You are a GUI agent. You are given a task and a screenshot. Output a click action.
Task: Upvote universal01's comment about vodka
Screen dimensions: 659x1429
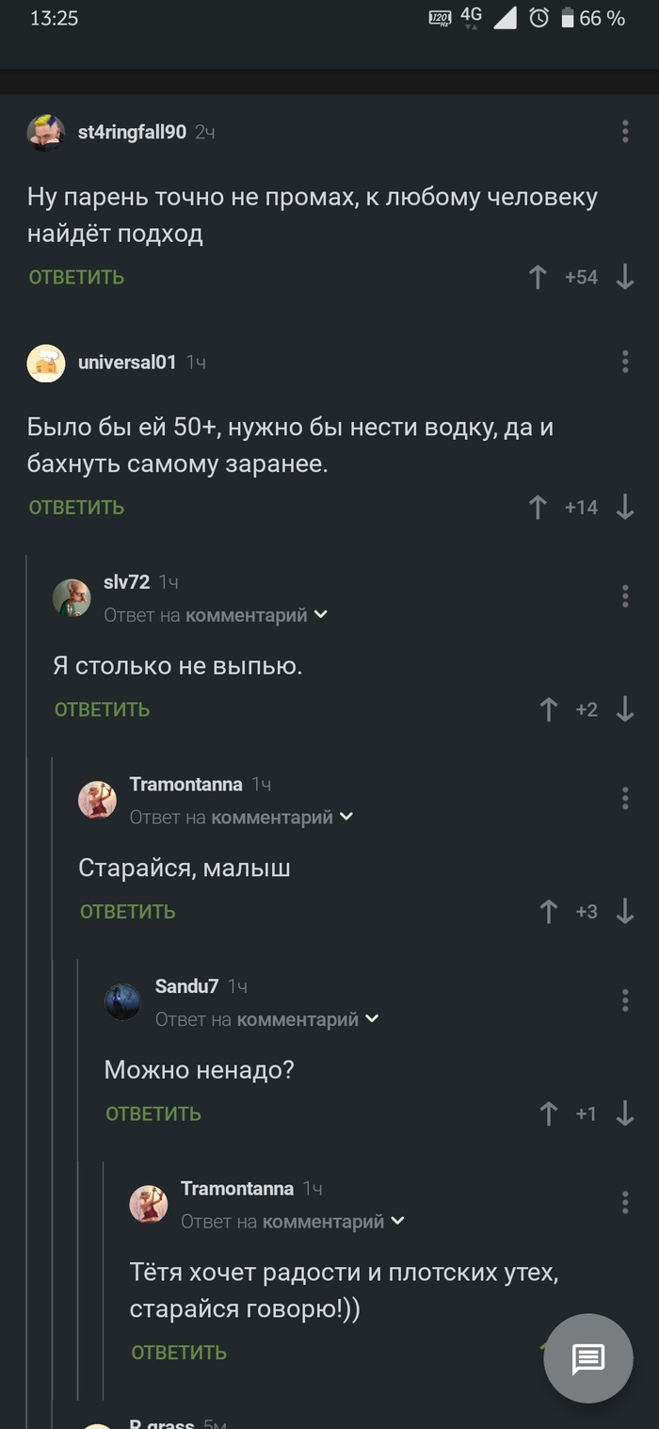point(538,507)
